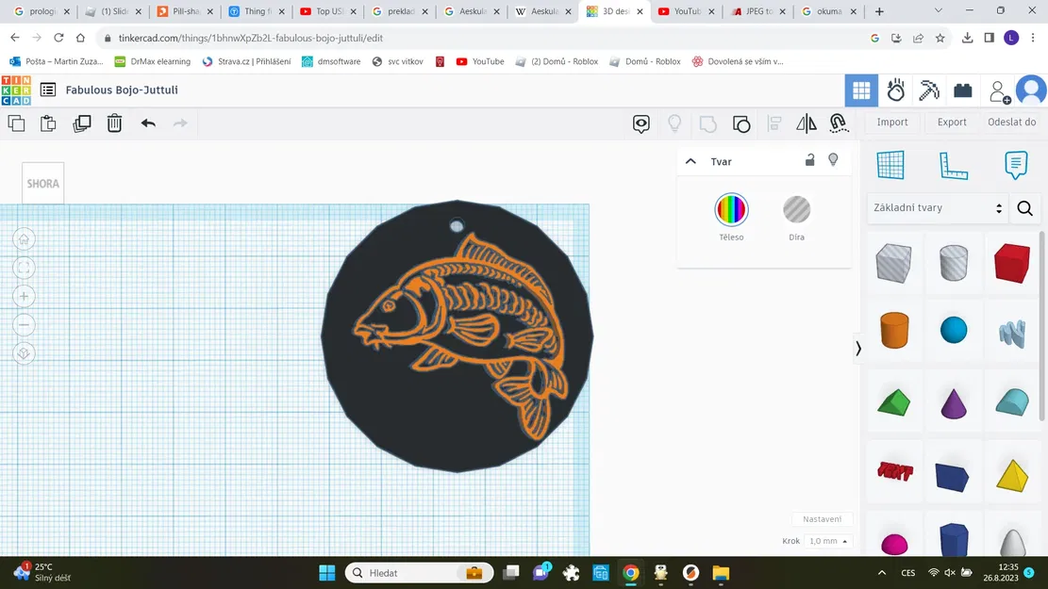
Task: Pick the red Text shape
Action: click(894, 472)
